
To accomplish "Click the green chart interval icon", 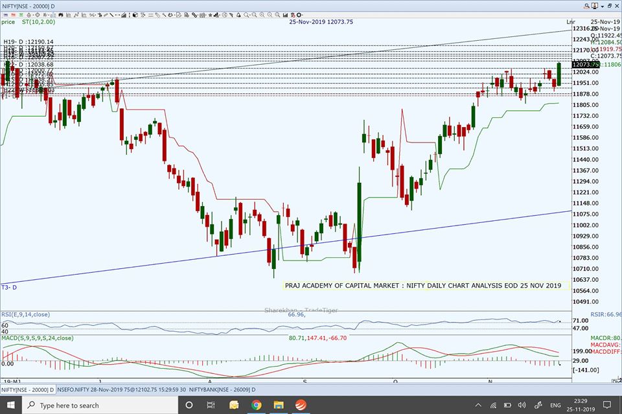I will [21, 15].
